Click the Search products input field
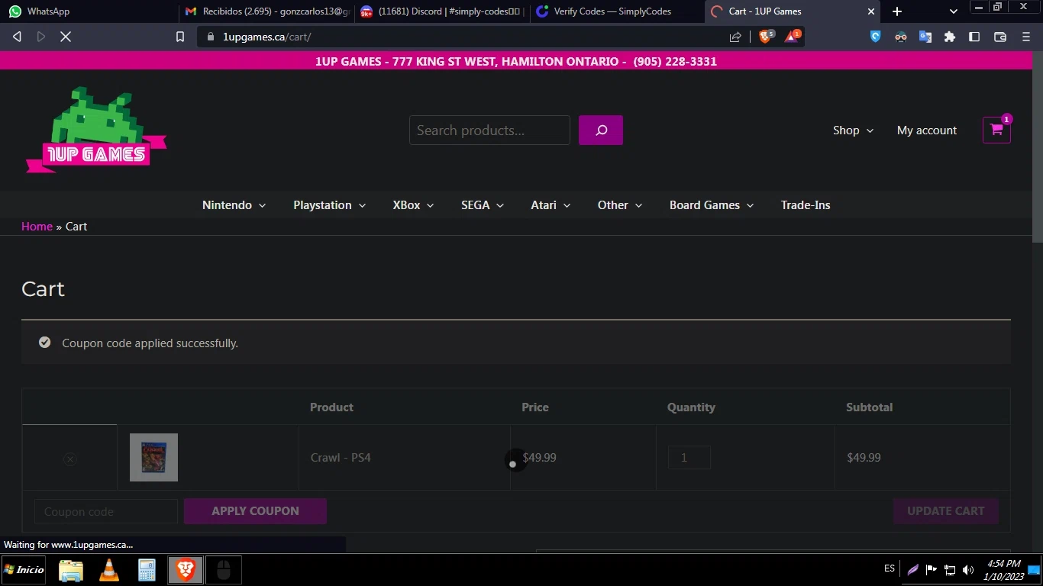 tap(489, 130)
